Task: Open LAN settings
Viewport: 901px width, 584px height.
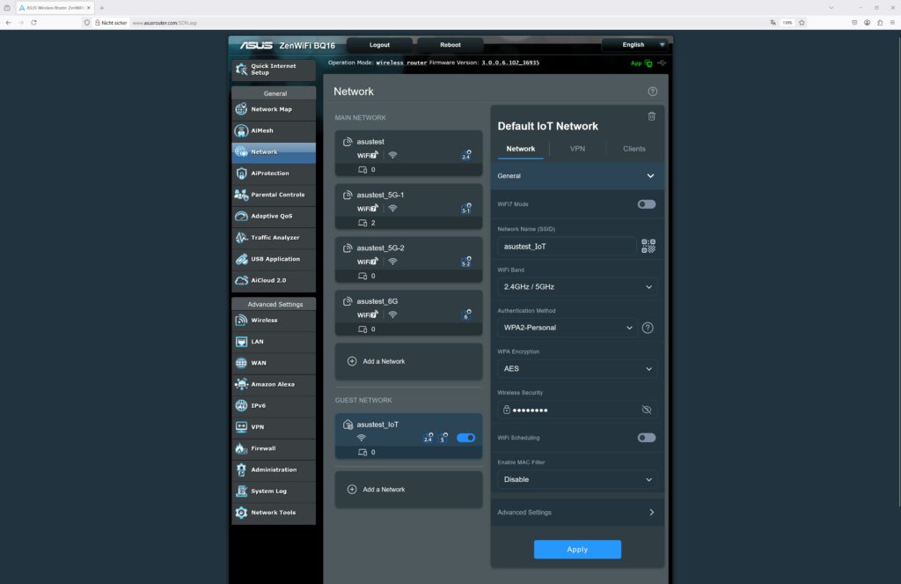Action: click(274, 342)
